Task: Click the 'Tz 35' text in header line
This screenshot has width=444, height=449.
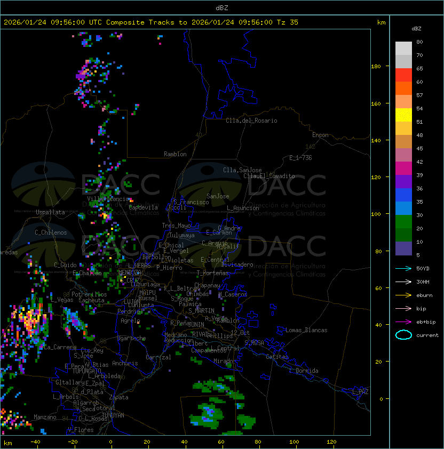Action: coord(288,22)
